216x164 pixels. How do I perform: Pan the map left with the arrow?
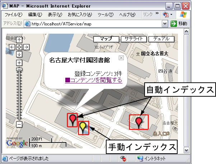click(x=12, y=47)
